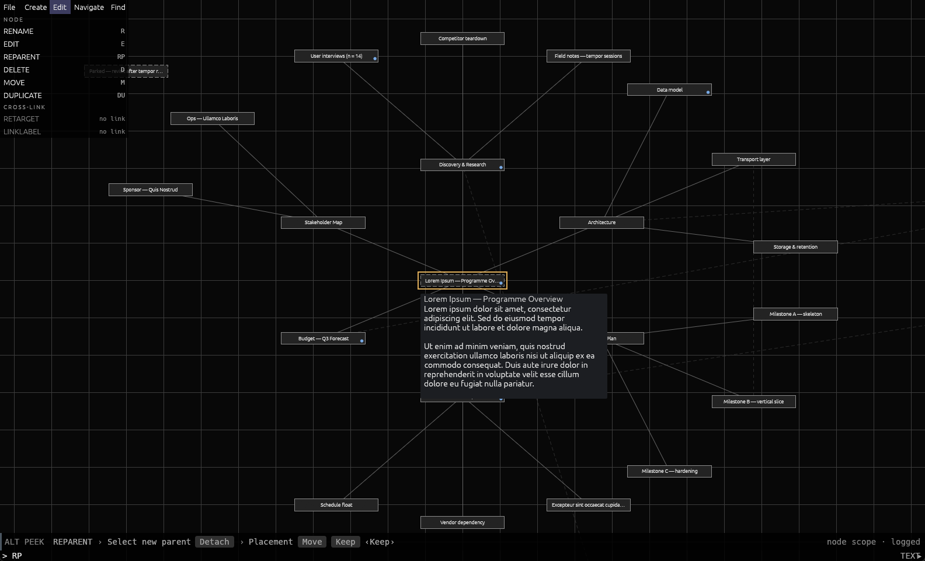Open the Find menu
925x561 pixels.
click(x=118, y=7)
